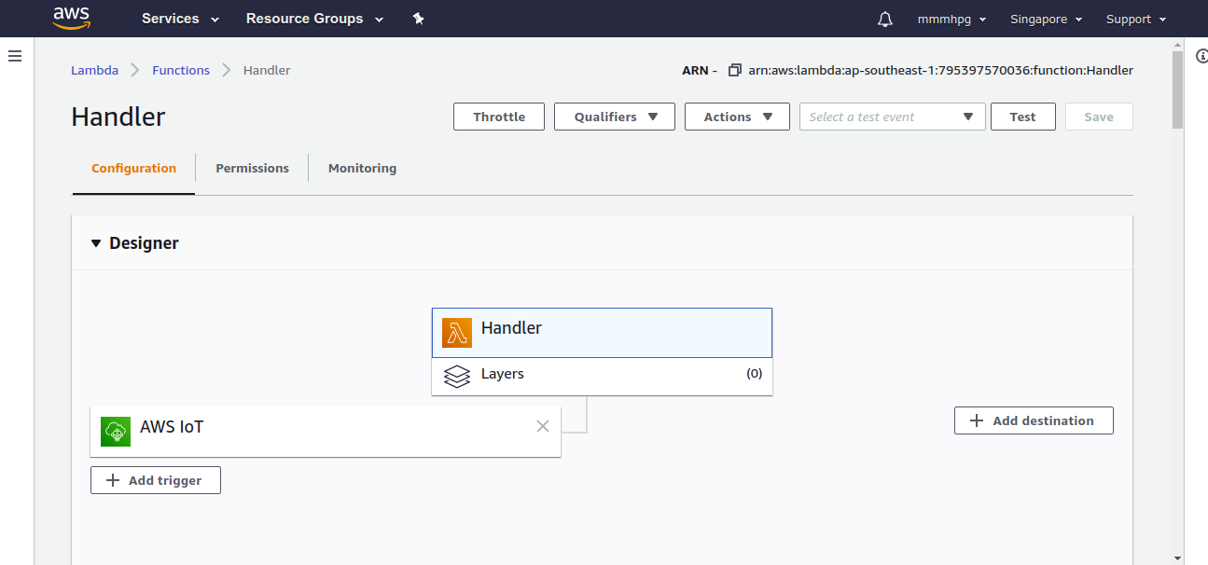
Task: Switch to the Permissions tab
Action: click(x=252, y=169)
